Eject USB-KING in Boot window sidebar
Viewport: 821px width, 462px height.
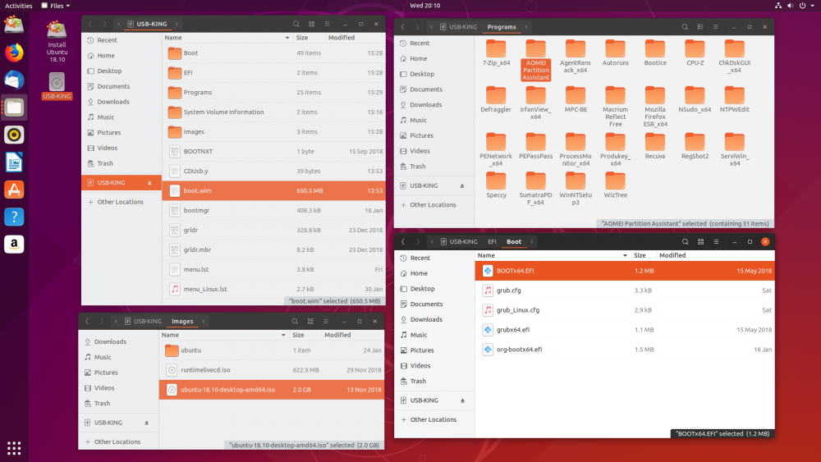click(462, 400)
